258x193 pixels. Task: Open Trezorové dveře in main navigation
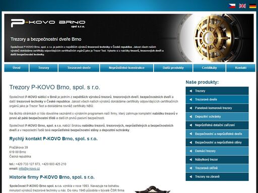(79, 68)
